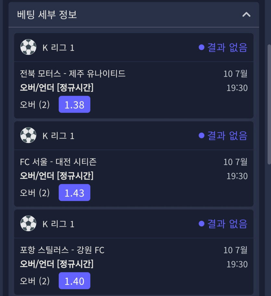Click the 베팅 세부 정보 header title

(x=47, y=15)
